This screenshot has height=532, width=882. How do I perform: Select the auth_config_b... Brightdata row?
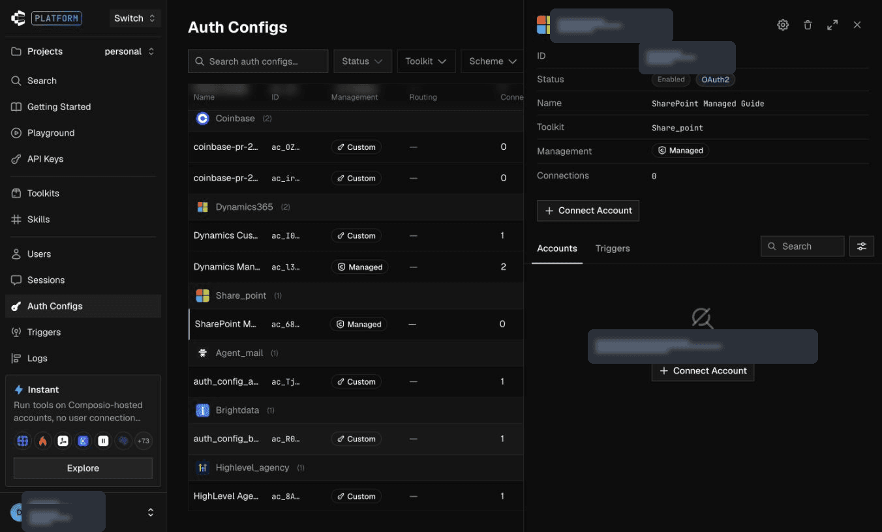pos(356,439)
